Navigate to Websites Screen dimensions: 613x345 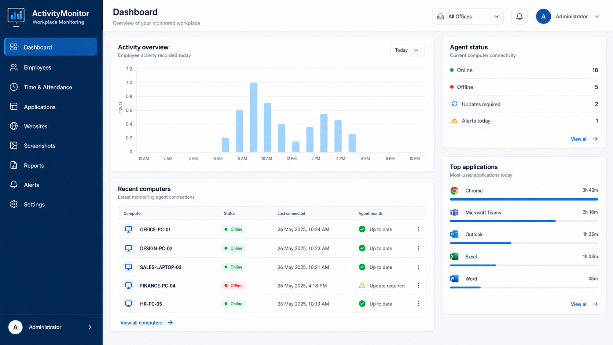click(x=51, y=126)
